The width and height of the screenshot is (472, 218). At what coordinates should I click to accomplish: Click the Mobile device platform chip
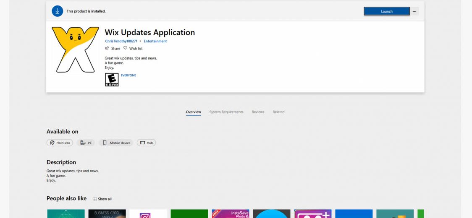pyautogui.click(x=116, y=143)
